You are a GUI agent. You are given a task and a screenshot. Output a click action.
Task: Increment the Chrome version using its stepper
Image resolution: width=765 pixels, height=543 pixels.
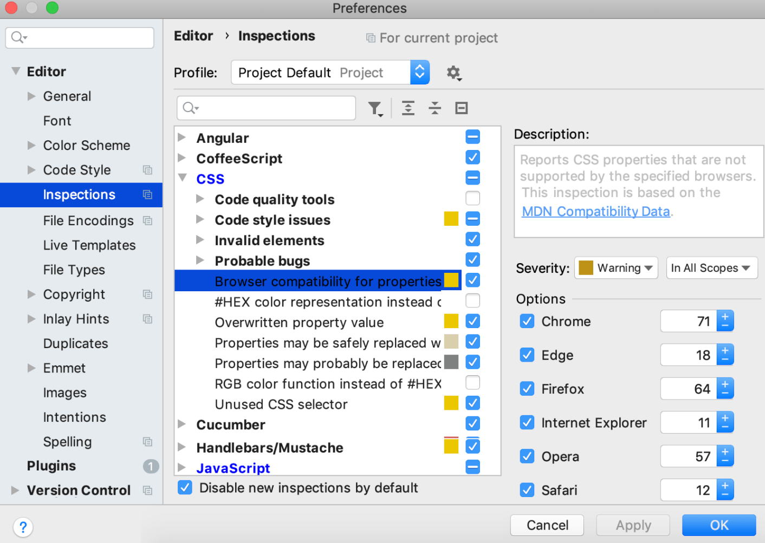(x=725, y=317)
